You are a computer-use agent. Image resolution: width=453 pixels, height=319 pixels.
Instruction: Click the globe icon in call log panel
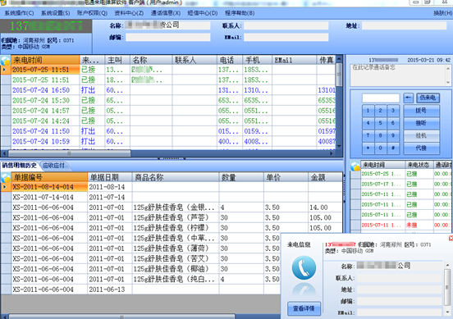[355, 166]
